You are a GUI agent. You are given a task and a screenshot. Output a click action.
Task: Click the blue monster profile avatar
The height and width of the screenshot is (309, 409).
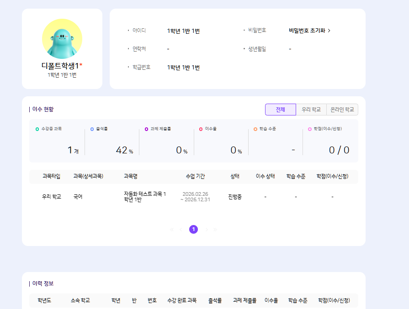[x=62, y=39]
